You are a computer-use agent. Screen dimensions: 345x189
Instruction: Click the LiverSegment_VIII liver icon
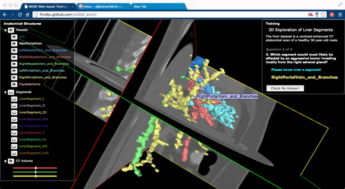pyautogui.click(x=15, y=153)
